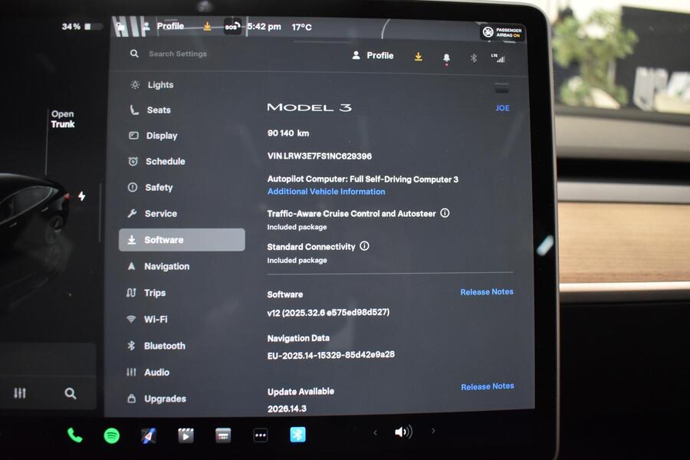The width and height of the screenshot is (690, 460).
Task: Click the LTE signal strength icon
Action: 498,58
